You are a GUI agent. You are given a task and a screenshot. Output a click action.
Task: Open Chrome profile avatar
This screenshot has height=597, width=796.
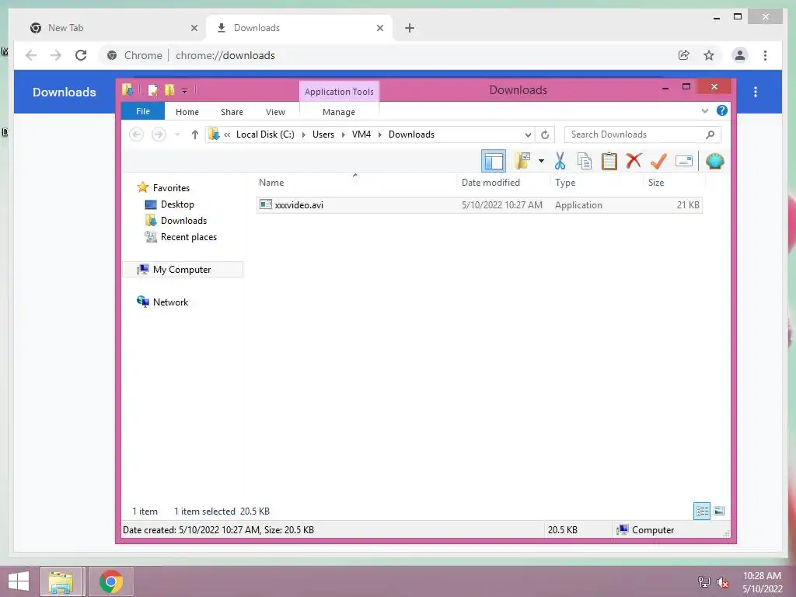click(740, 55)
